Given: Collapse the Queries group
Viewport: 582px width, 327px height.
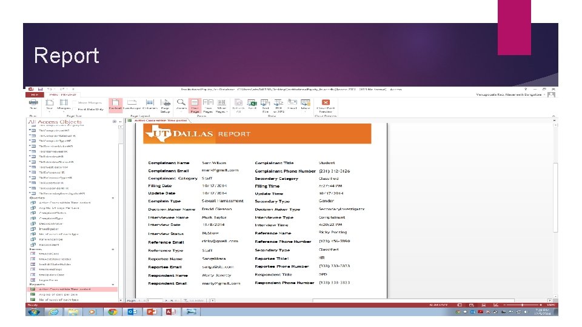Looking at the screenshot, I should (113, 198).
